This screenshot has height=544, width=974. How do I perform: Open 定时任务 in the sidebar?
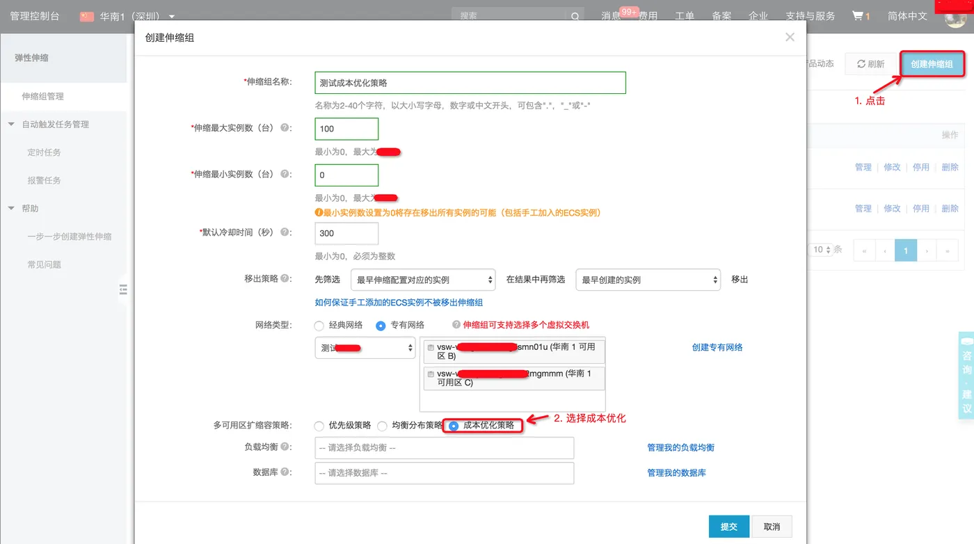[x=44, y=152]
